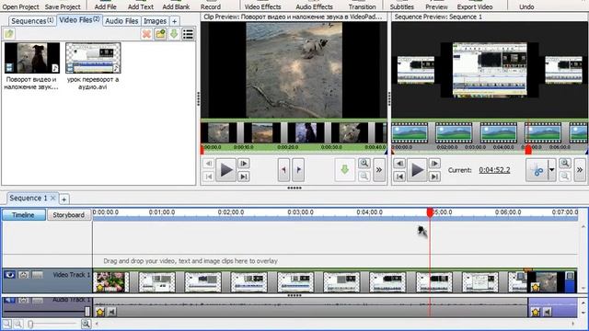This screenshot has width=589, height=331.
Task: Click Record in the toolbar
Action: pyautogui.click(x=211, y=6)
